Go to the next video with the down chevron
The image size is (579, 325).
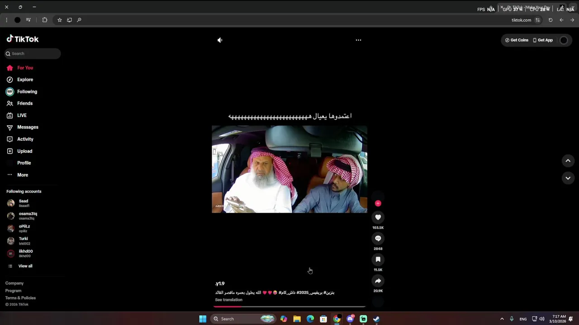tap(568, 178)
